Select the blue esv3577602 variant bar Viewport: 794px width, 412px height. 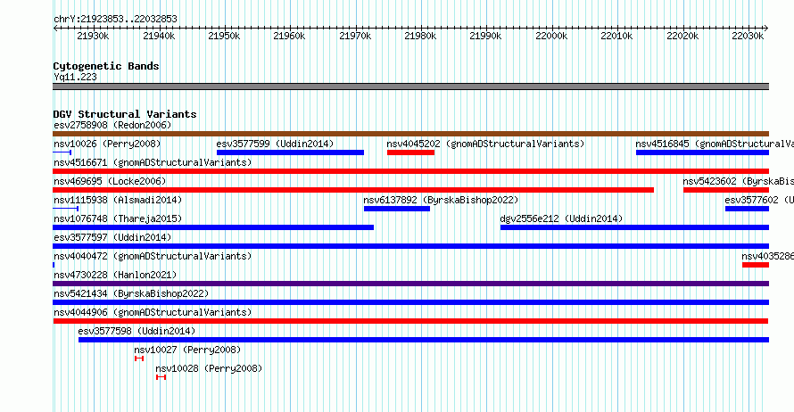point(747,209)
